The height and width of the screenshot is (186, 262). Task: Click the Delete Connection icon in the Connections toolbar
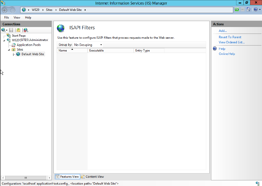tap(26, 30)
